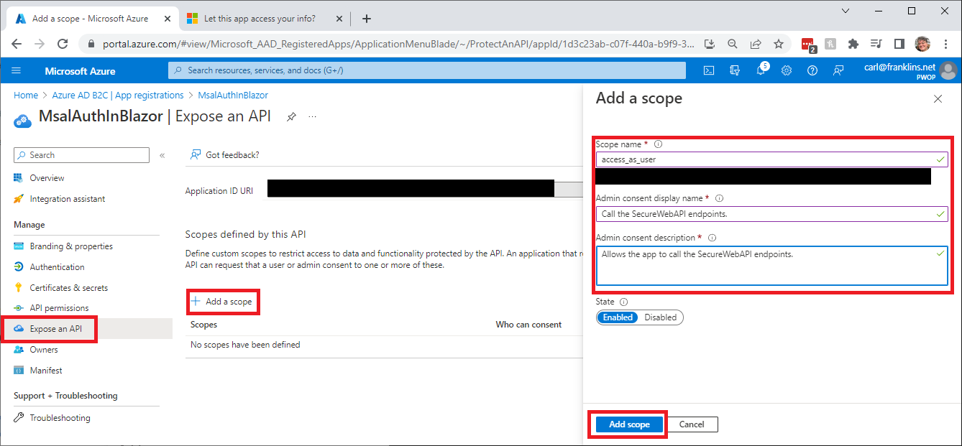
Task: Share this page from the address bar
Action: pos(756,44)
